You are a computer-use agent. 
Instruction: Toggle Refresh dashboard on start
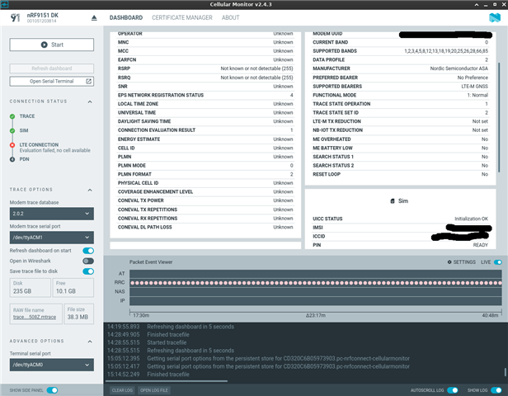click(x=88, y=251)
